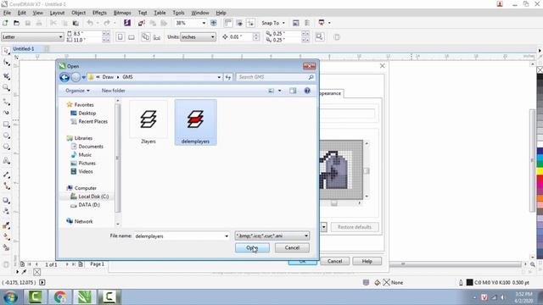Open the Organize dropdown menu
This screenshot has width=543, height=305.
[x=77, y=91]
